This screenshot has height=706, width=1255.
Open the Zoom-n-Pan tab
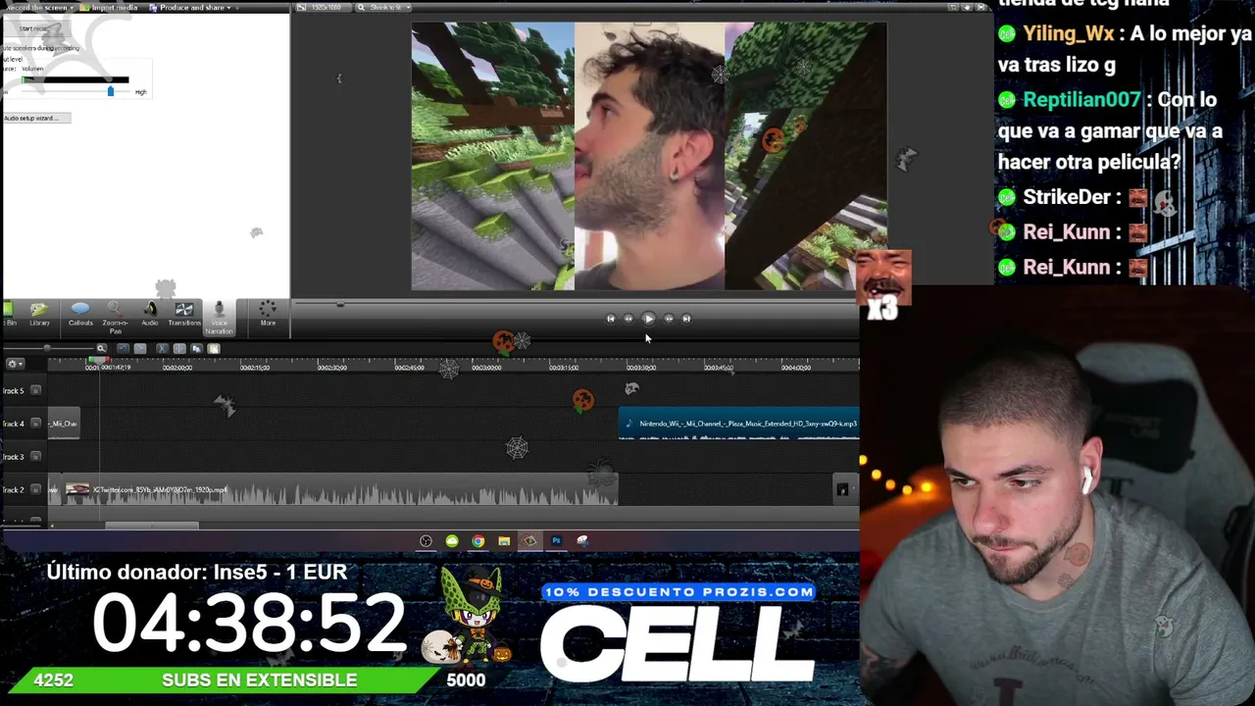coord(115,317)
